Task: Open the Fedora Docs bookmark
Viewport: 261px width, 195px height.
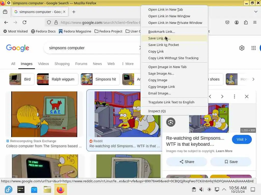Action: [43, 31]
